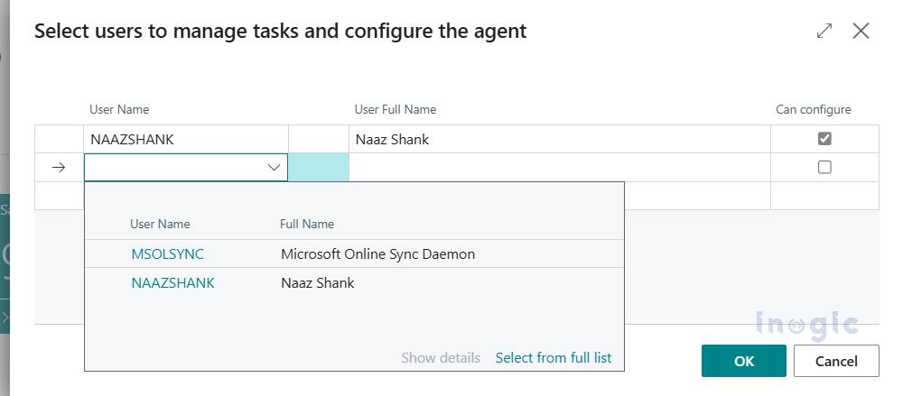Click the NAAZSHANK cell in first row
The height and width of the screenshot is (396, 903).
point(132,139)
